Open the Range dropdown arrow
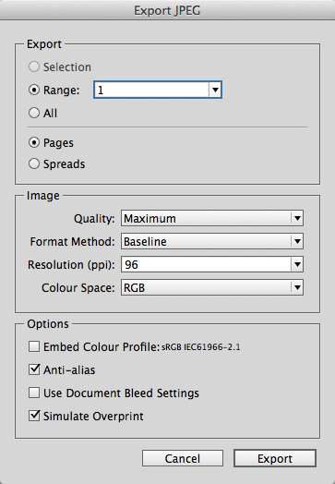 click(x=215, y=91)
